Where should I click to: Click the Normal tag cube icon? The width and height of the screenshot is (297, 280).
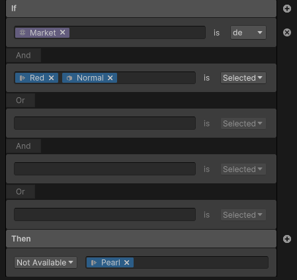[x=69, y=78]
